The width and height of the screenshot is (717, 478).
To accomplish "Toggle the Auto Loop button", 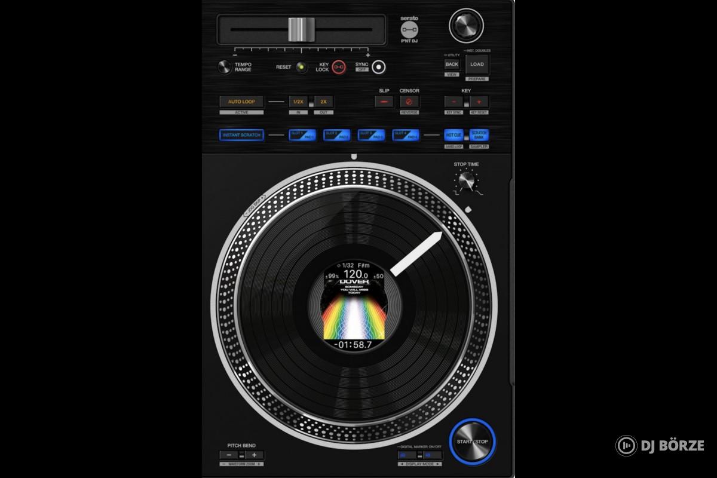I will pos(241,102).
